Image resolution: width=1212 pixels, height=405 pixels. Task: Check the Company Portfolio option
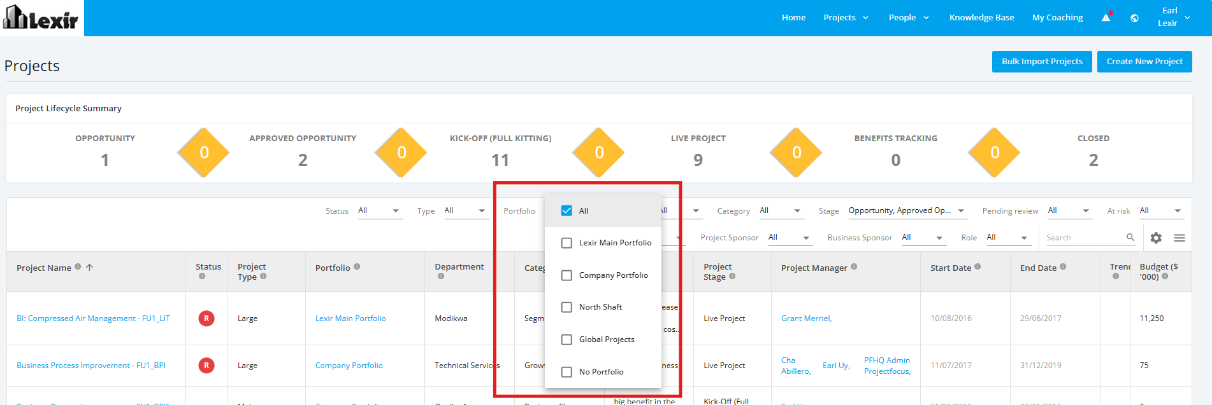tap(566, 275)
